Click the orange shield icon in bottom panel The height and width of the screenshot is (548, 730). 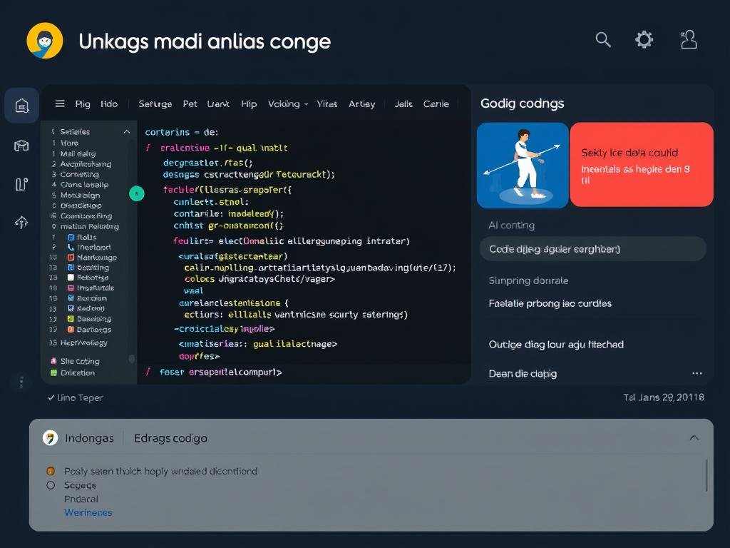click(x=51, y=471)
